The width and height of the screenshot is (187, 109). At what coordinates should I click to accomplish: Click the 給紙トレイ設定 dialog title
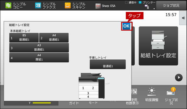coord(19,25)
